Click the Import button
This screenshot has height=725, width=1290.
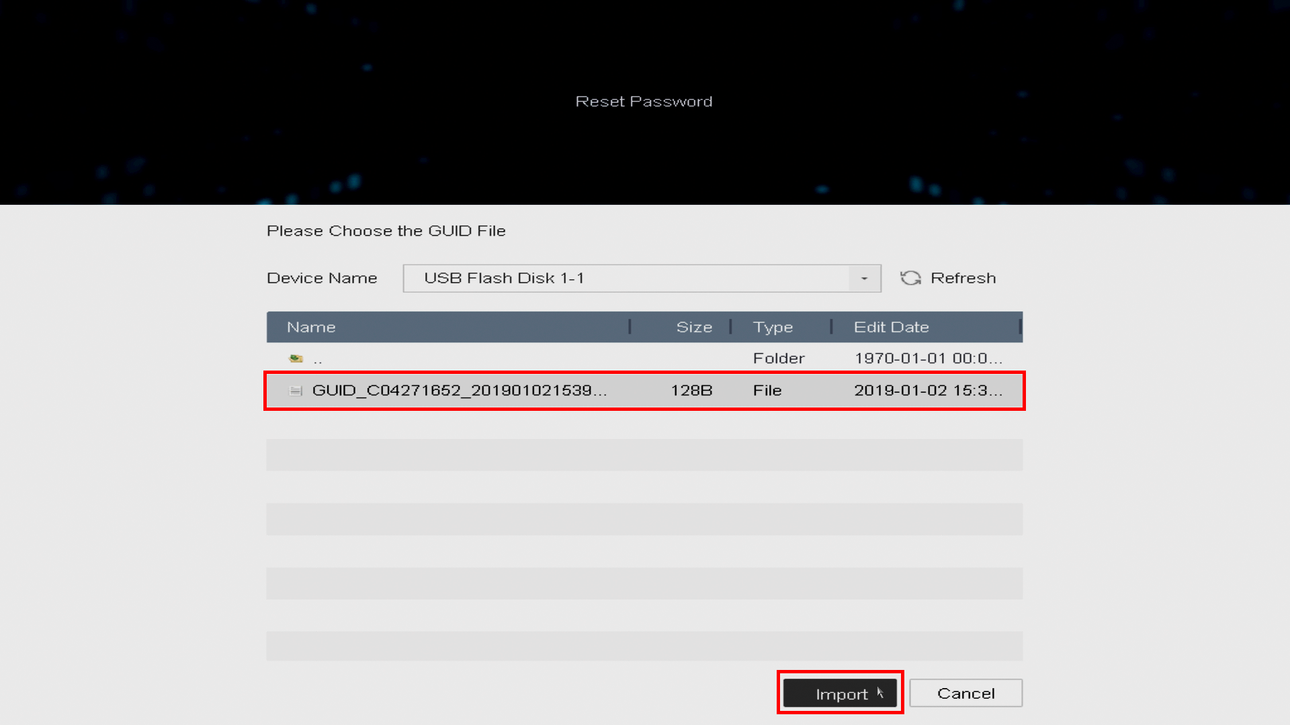[x=840, y=693]
